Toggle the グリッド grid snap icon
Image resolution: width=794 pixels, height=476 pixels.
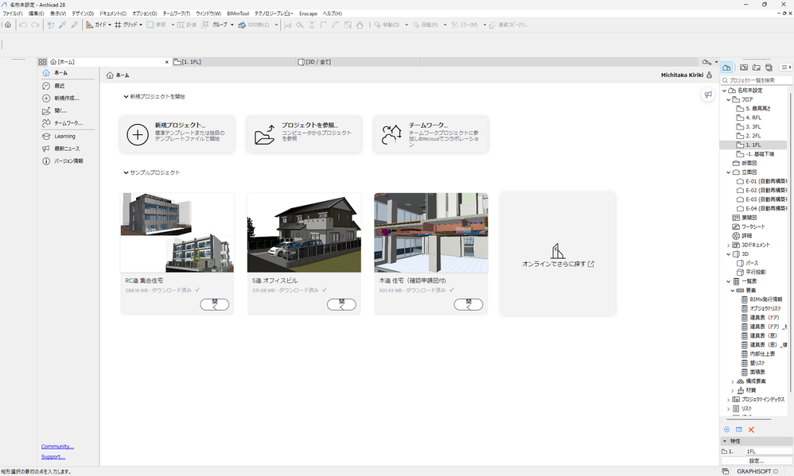pyautogui.click(x=118, y=25)
